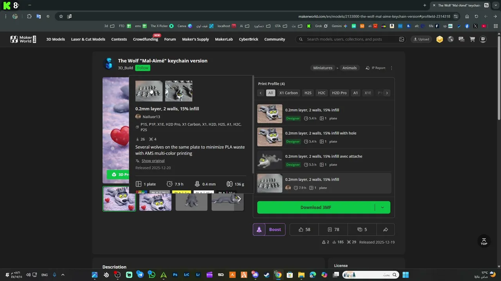Show next image thumbnails with arrow
The height and width of the screenshot is (281, 501).
[x=239, y=199]
